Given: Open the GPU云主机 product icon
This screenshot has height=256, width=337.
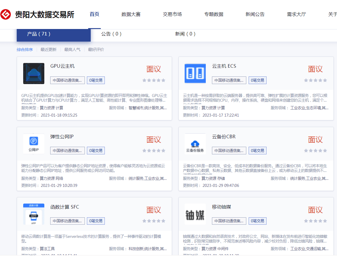Looking at the screenshot, I should point(34,74).
